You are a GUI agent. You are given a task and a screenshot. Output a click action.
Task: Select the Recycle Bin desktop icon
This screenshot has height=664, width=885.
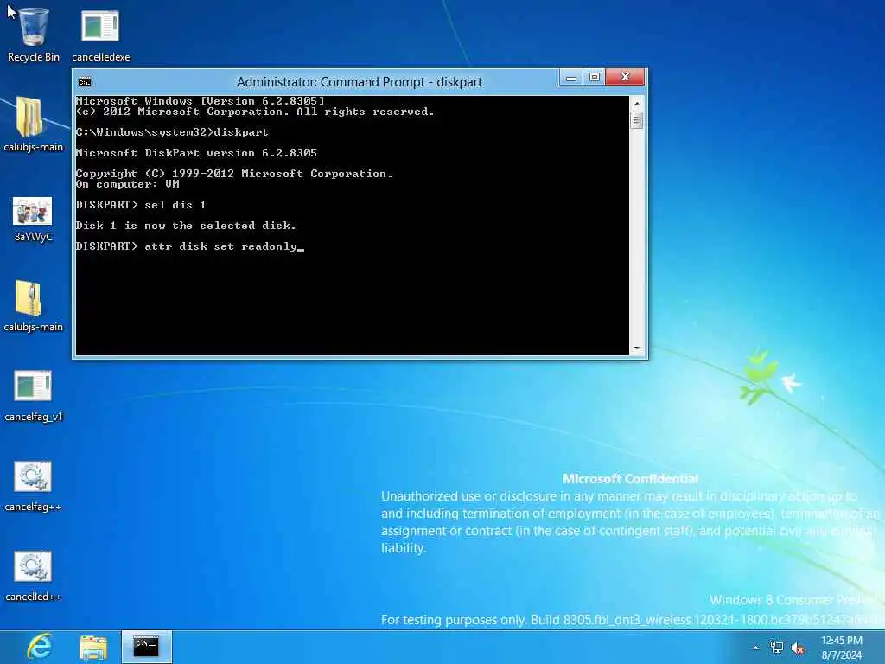tap(34, 34)
